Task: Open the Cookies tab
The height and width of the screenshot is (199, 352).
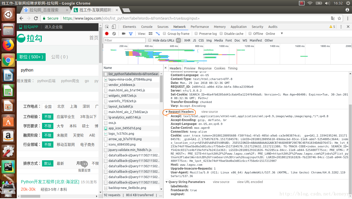Action: (x=220, y=68)
